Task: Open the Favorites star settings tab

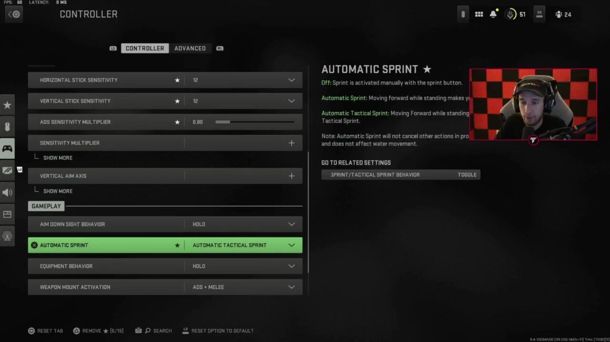Action: [7, 105]
